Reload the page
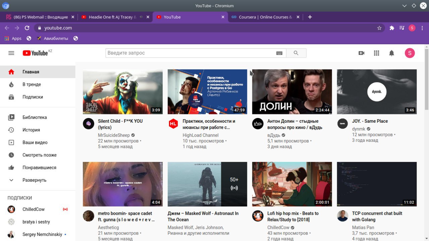This screenshot has height=241, width=429. pyautogui.click(x=27, y=28)
